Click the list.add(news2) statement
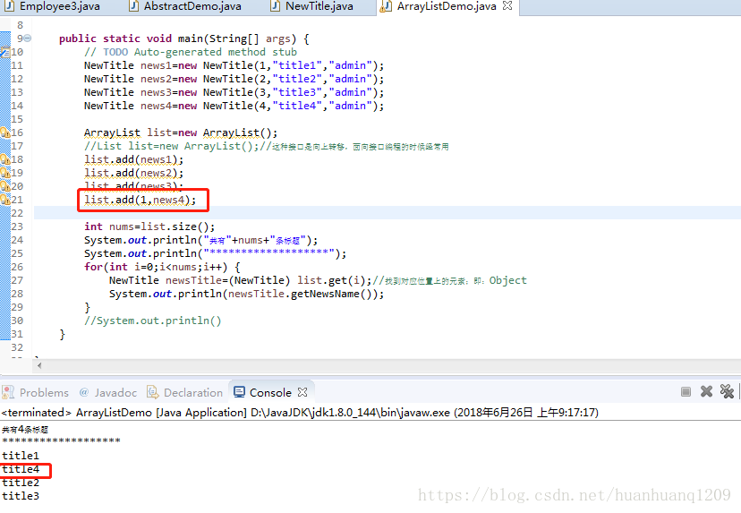 133,173
